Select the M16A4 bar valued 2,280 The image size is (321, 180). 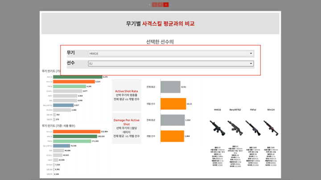[x=62, y=110]
